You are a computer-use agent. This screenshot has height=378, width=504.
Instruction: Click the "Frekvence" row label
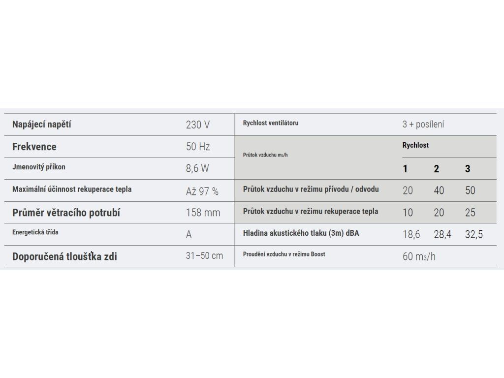(x=34, y=147)
